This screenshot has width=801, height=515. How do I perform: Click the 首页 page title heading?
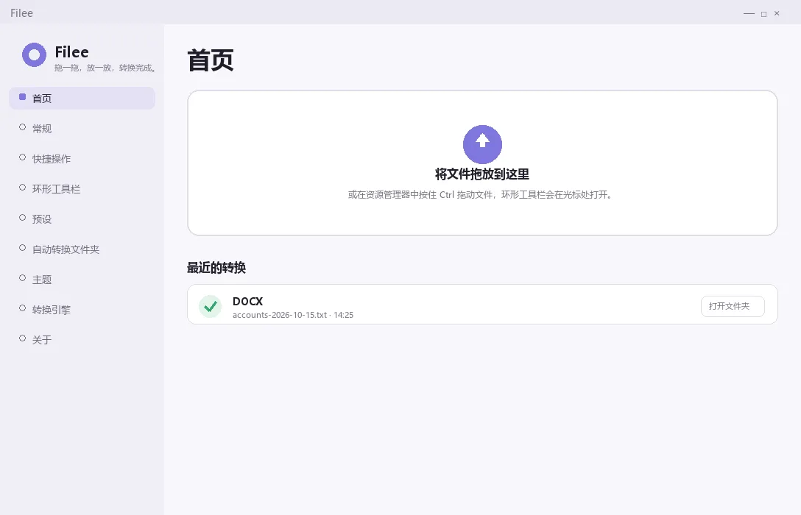click(211, 60)
